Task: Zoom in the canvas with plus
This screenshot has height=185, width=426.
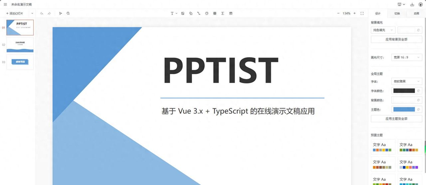Action: pyautogui.click(x=354, y=13)
